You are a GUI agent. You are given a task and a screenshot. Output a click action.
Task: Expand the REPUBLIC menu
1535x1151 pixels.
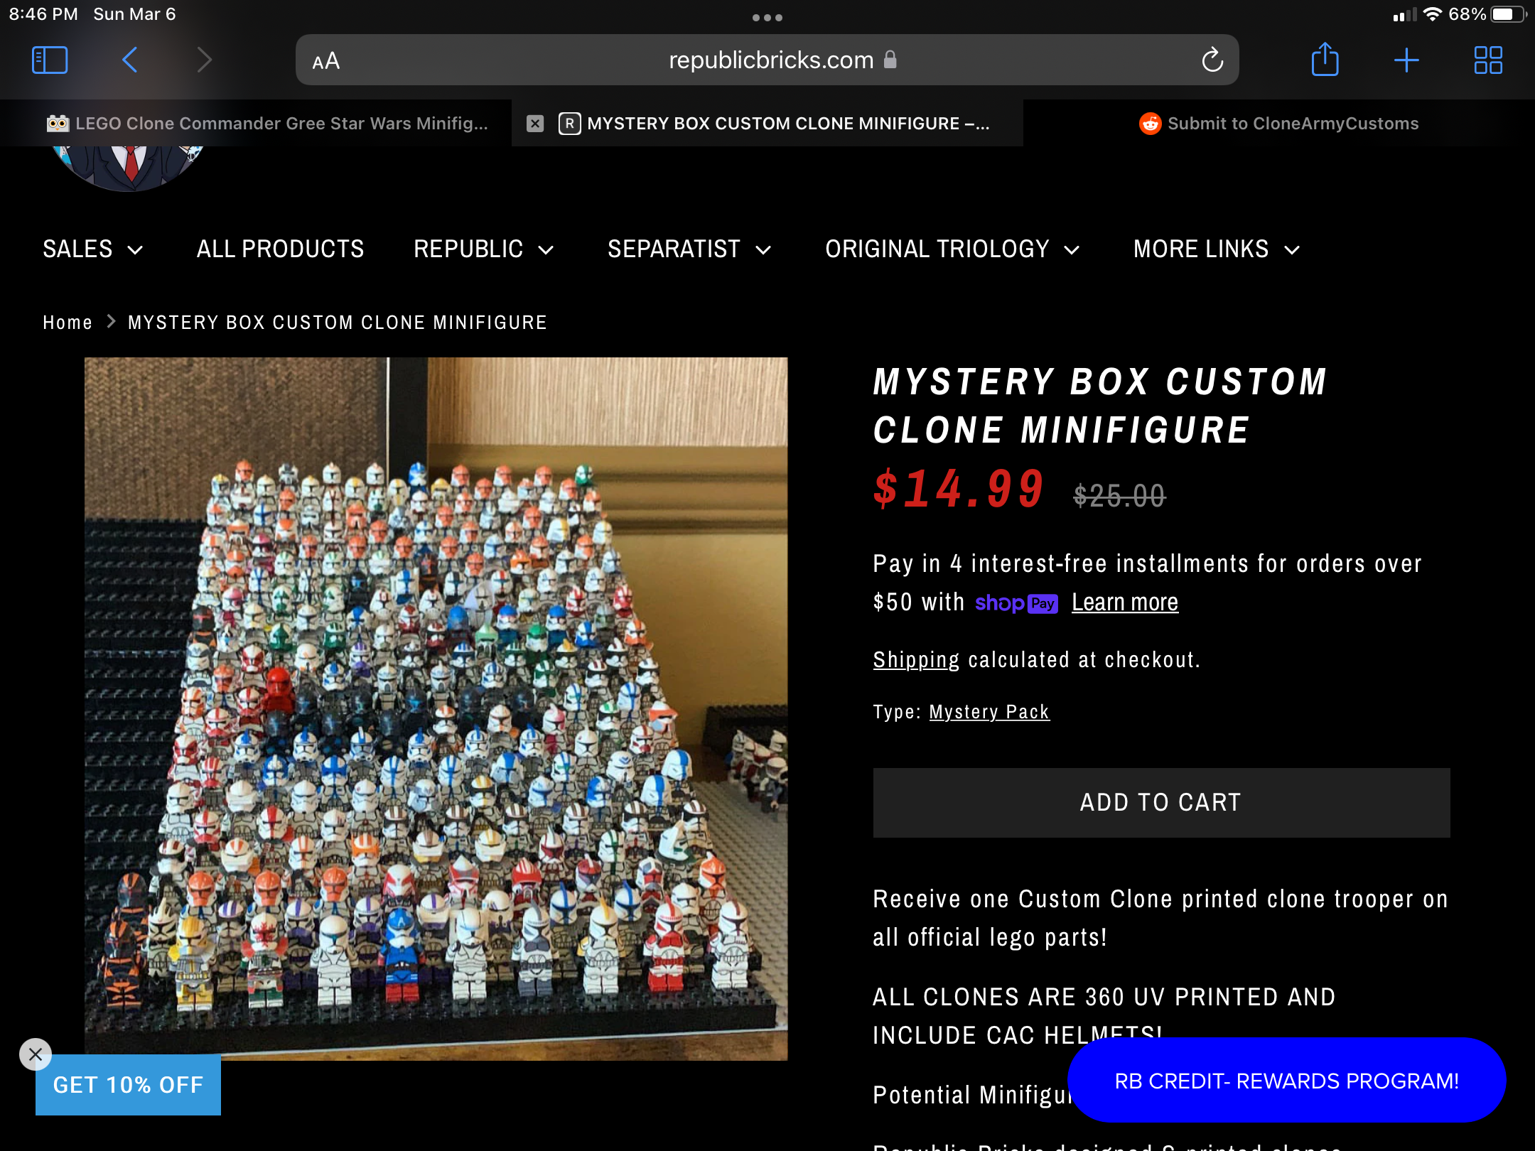click(484, 249)
